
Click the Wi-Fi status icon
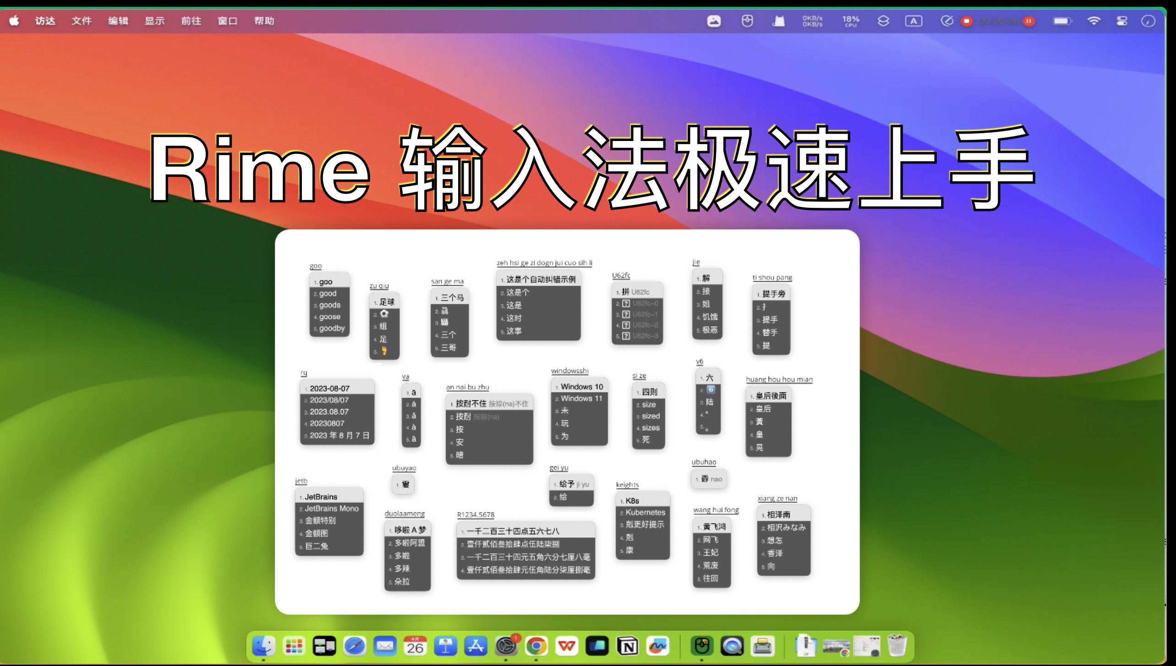[1094, 21]
